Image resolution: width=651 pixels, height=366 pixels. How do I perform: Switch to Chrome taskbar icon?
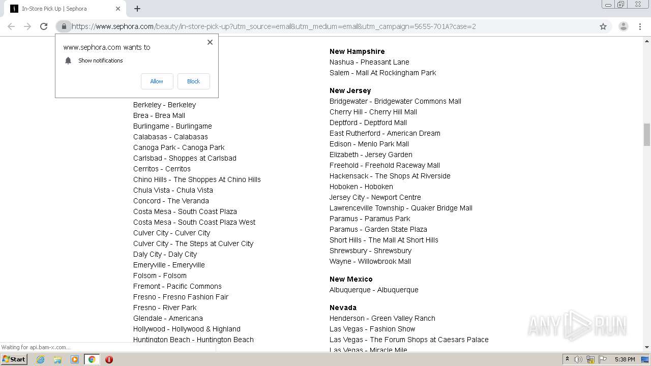(92, 359)
